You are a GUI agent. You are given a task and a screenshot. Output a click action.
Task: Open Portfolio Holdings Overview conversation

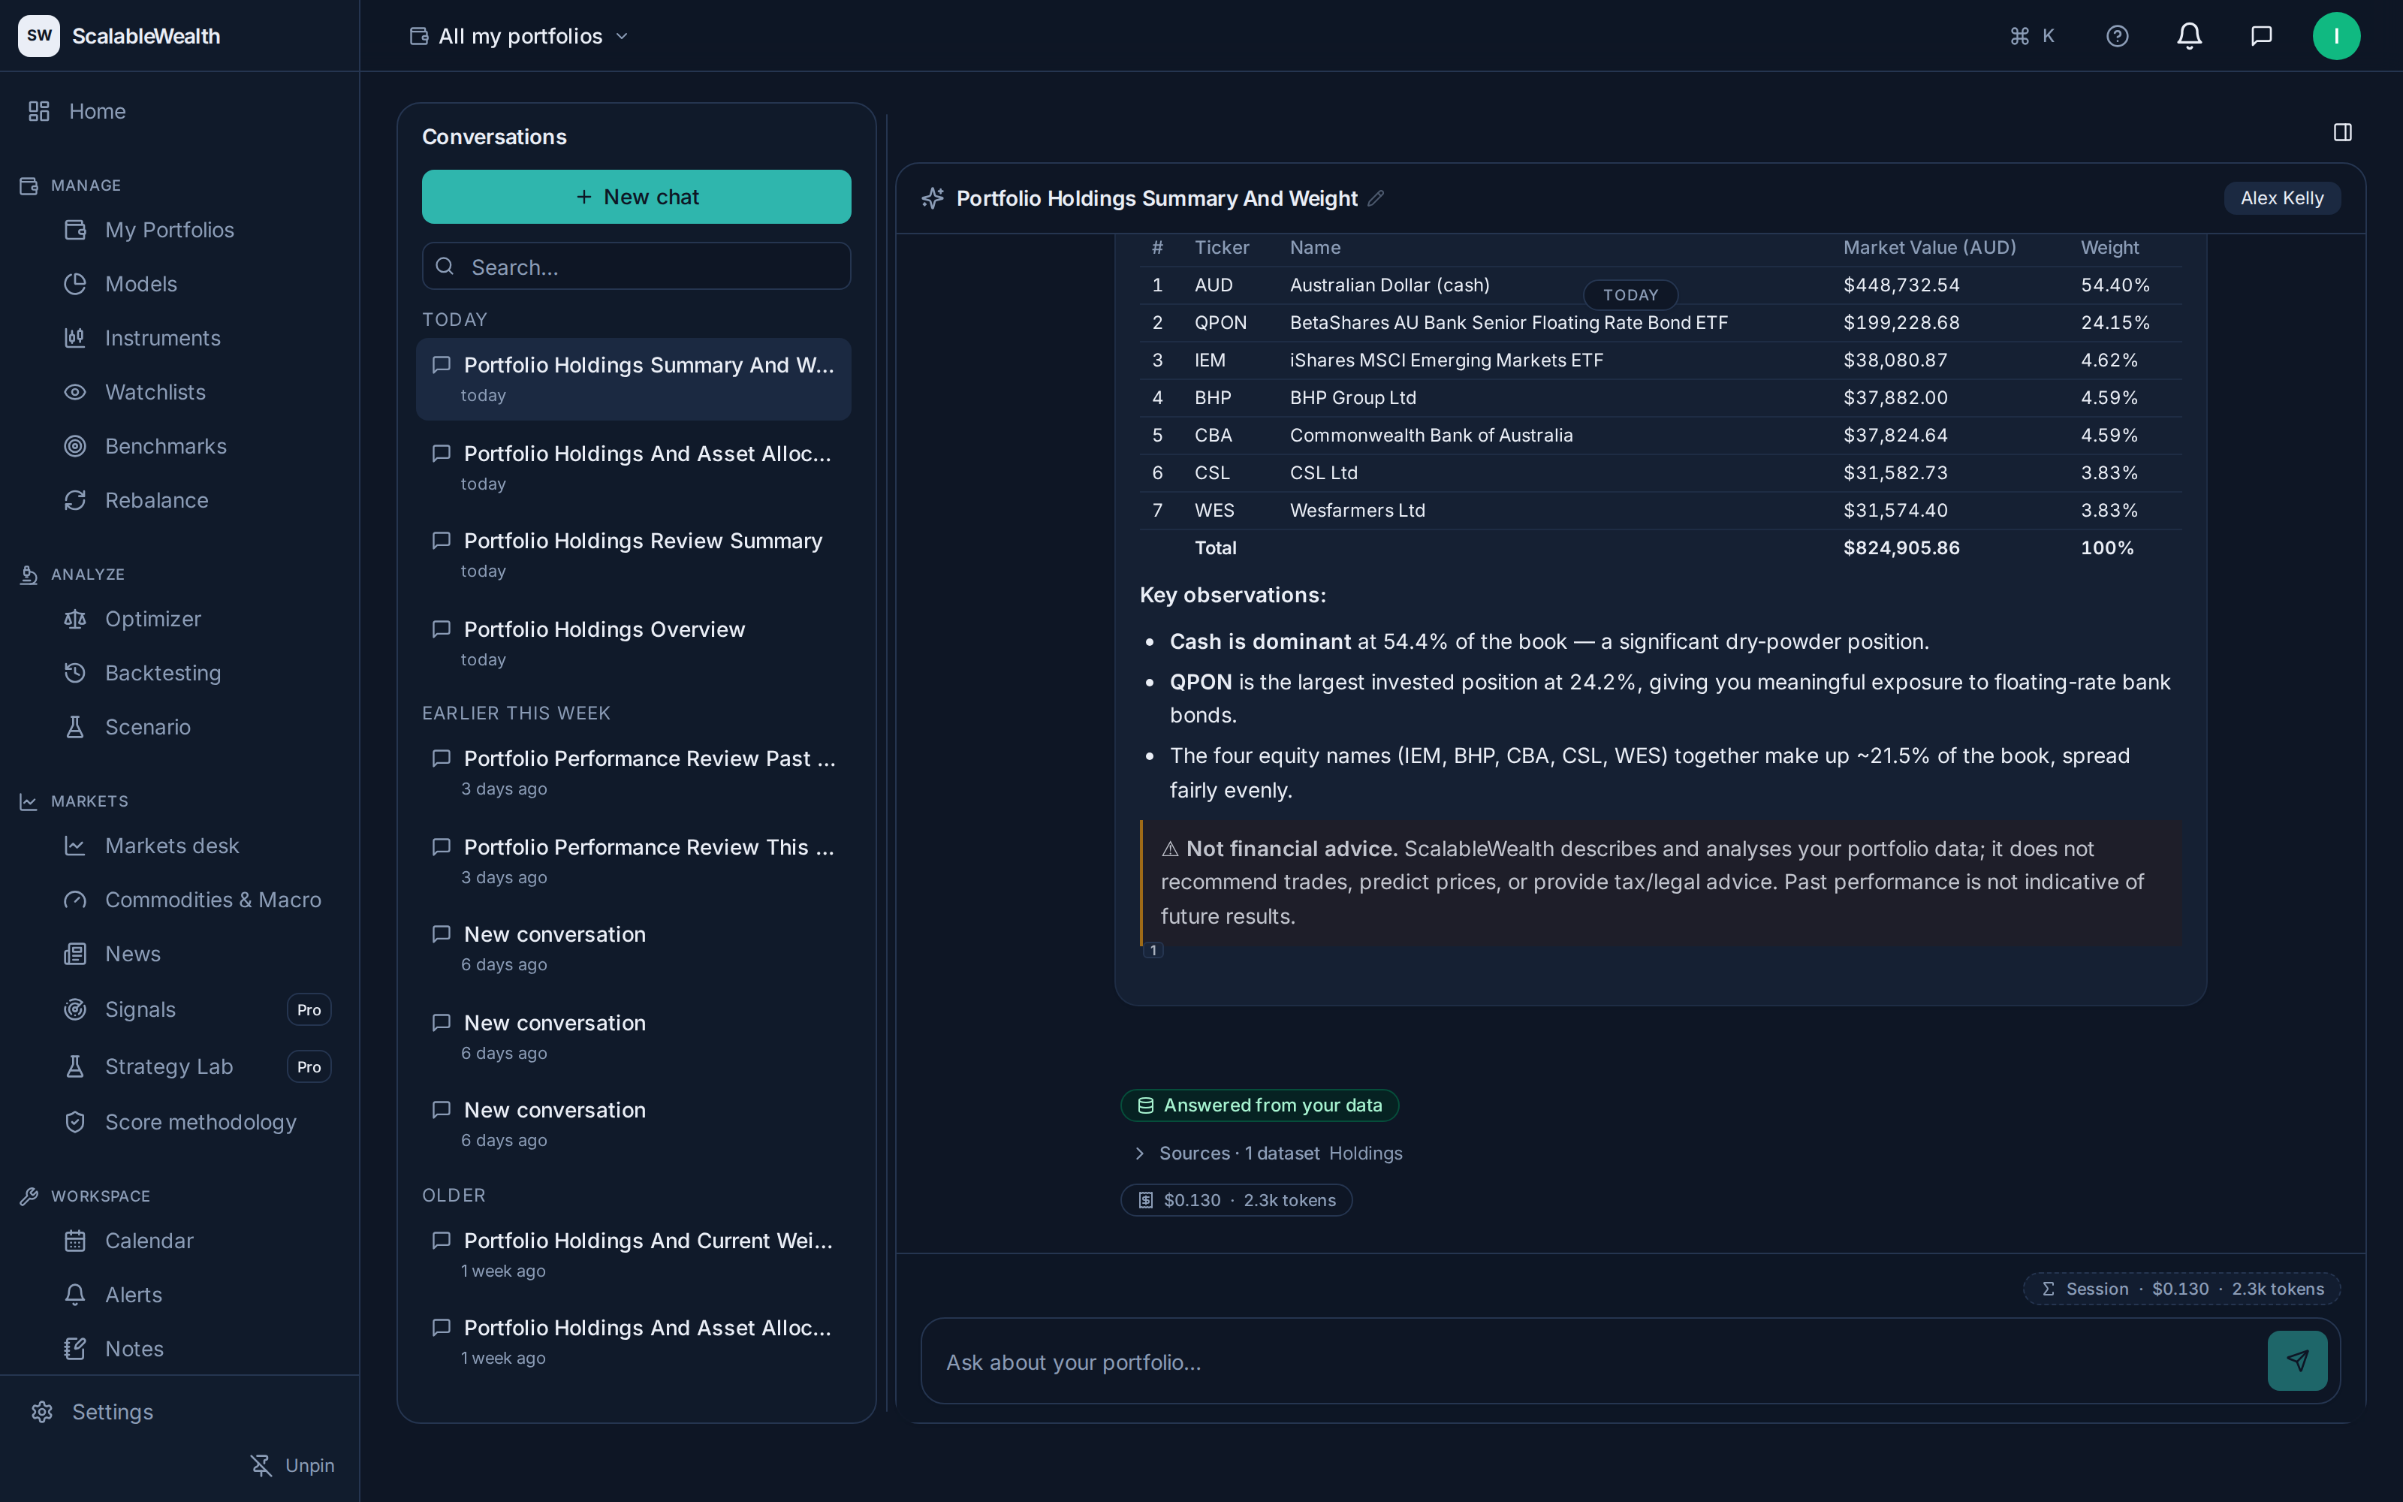coord(634,644)
